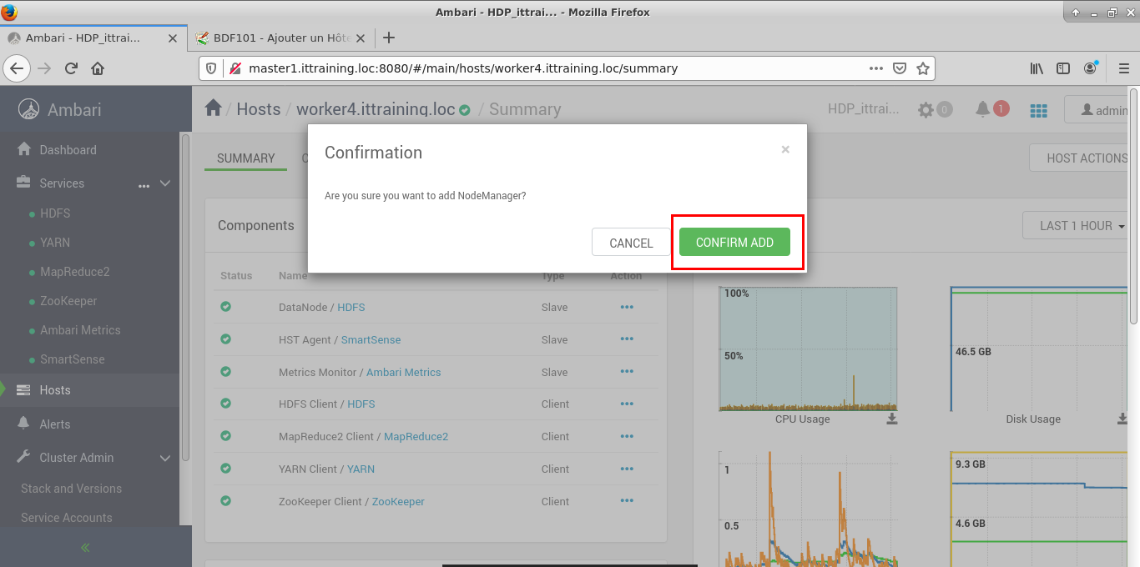Screen dimensions: 1140x567
Task: Download the CPU Usage chart data
Action: click(892, 419)
